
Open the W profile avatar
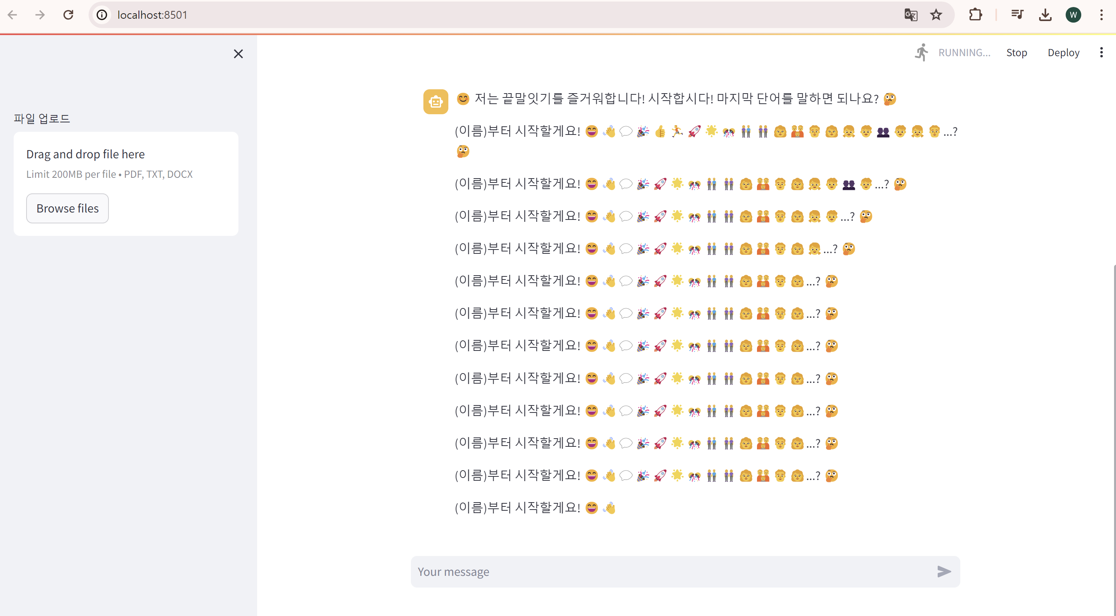coord(1073,15)
